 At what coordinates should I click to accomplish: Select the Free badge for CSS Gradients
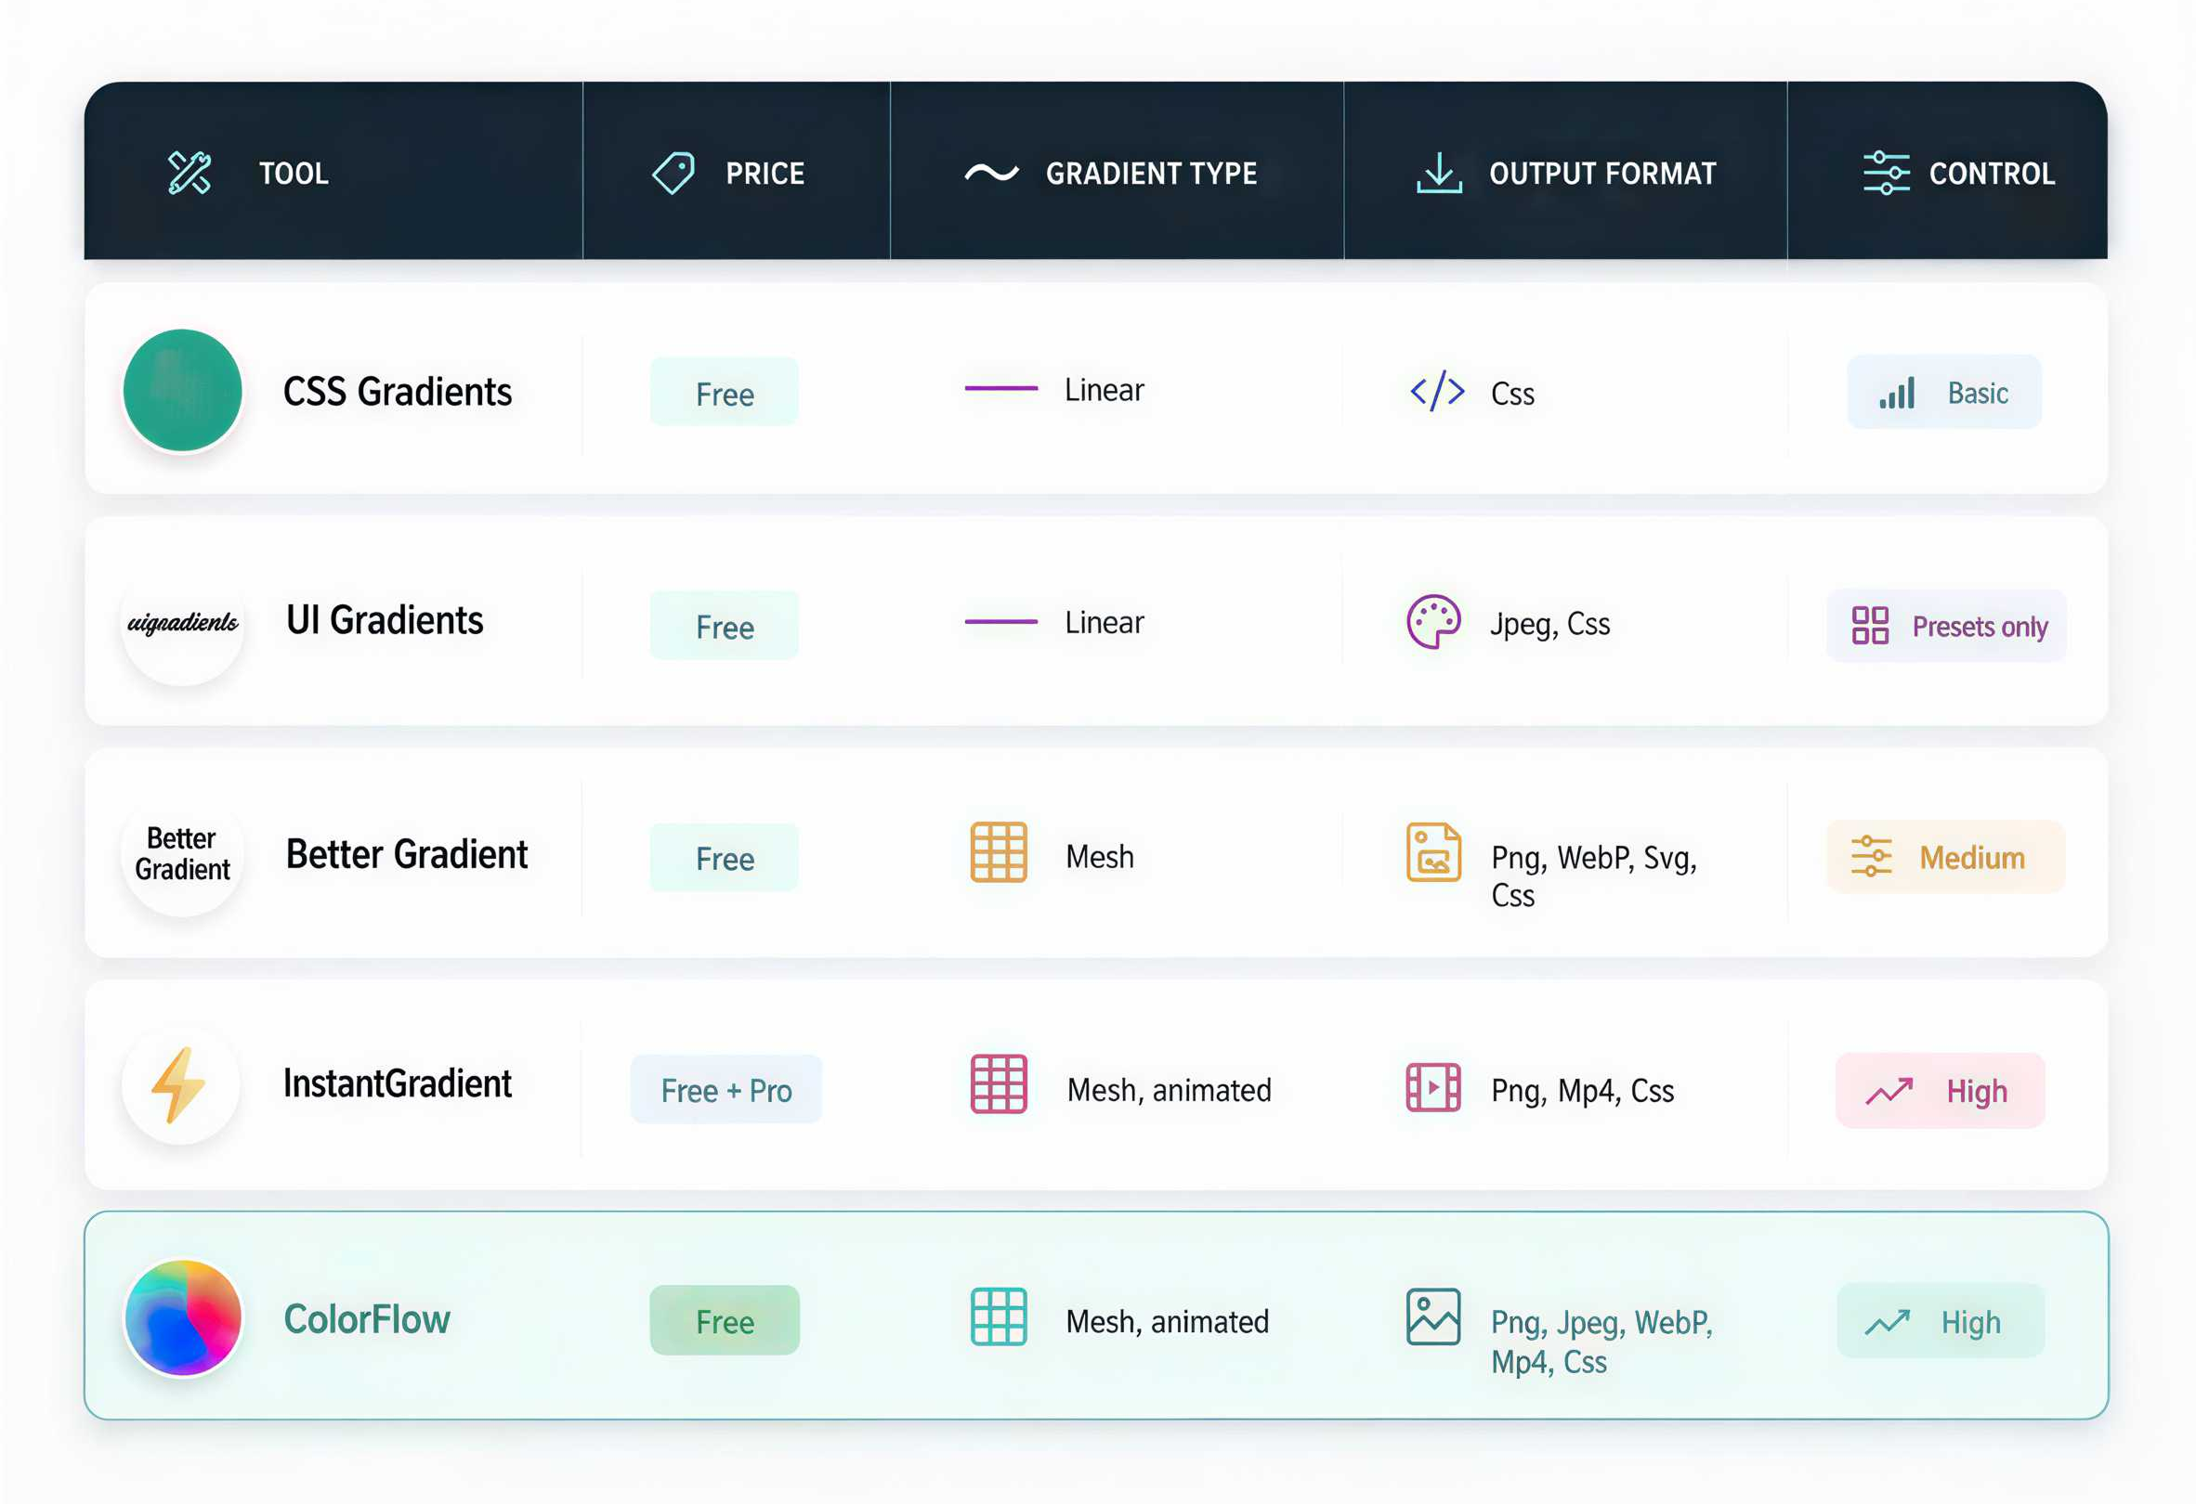[724, 392]
